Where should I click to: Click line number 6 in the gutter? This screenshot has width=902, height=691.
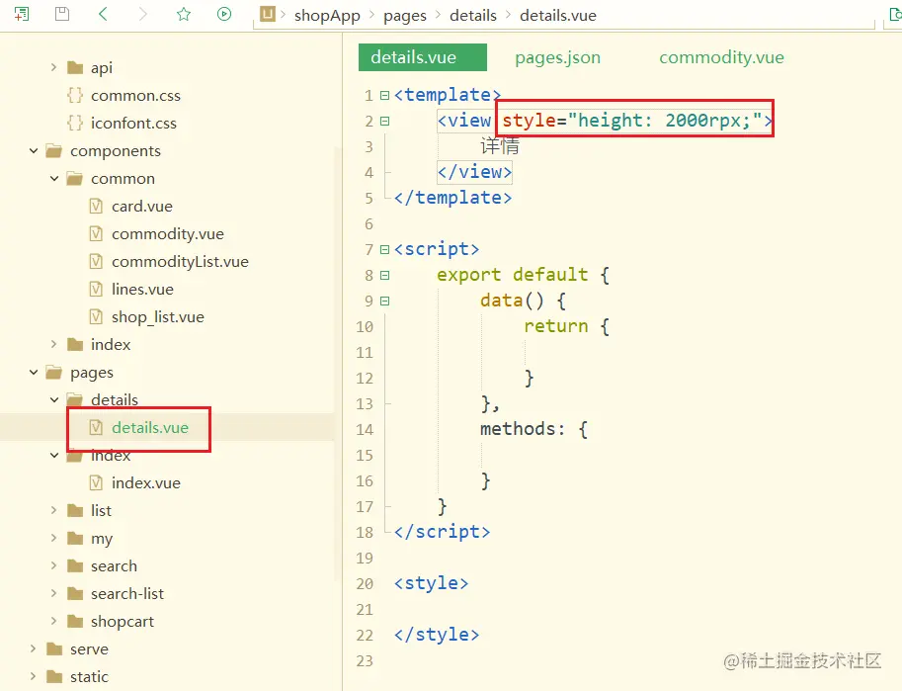click(369, 224)
